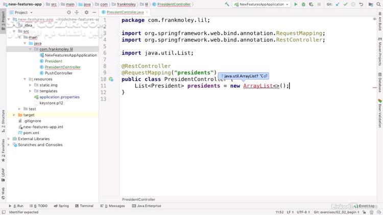383x215 pixels.
Task: Open the Database side panel
Action: tap(380, 83)
